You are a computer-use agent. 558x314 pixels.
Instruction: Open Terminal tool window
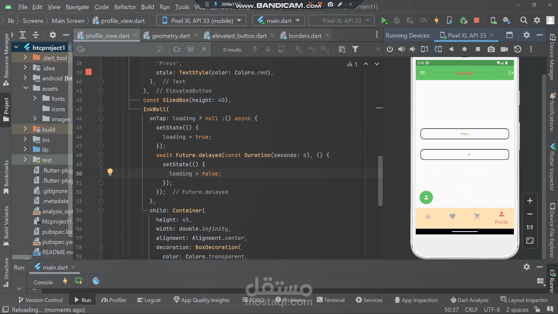(x=331, y=300)
